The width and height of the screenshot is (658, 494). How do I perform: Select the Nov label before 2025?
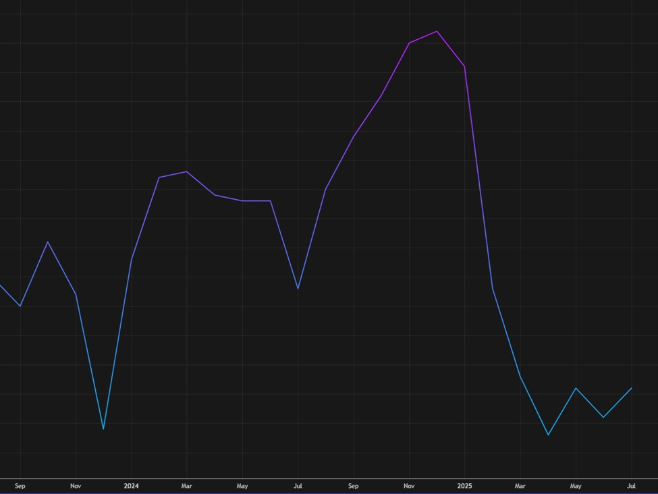click(409, 486)
